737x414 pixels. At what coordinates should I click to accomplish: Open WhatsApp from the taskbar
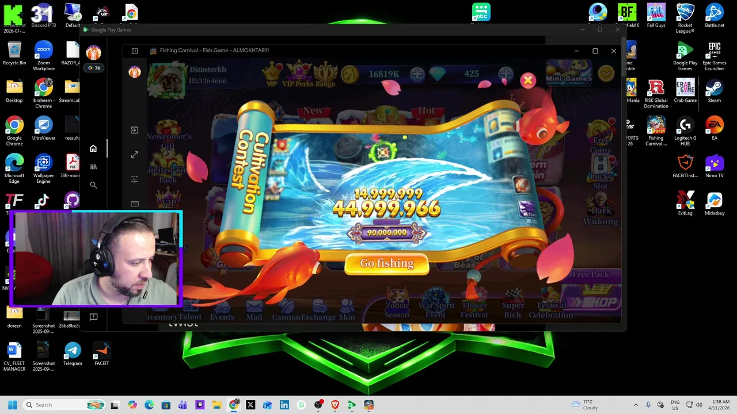tap(301, 405)
